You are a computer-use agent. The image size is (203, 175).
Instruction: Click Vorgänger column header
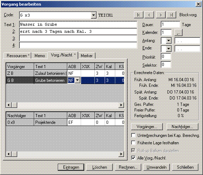click(x=20, y=66)
